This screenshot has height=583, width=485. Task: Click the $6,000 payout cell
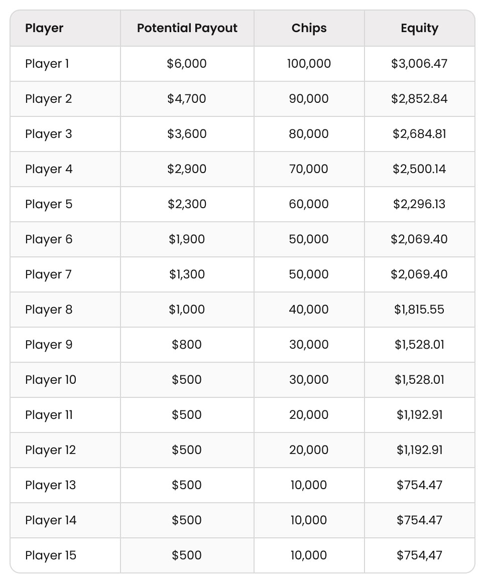coord(187,64)
